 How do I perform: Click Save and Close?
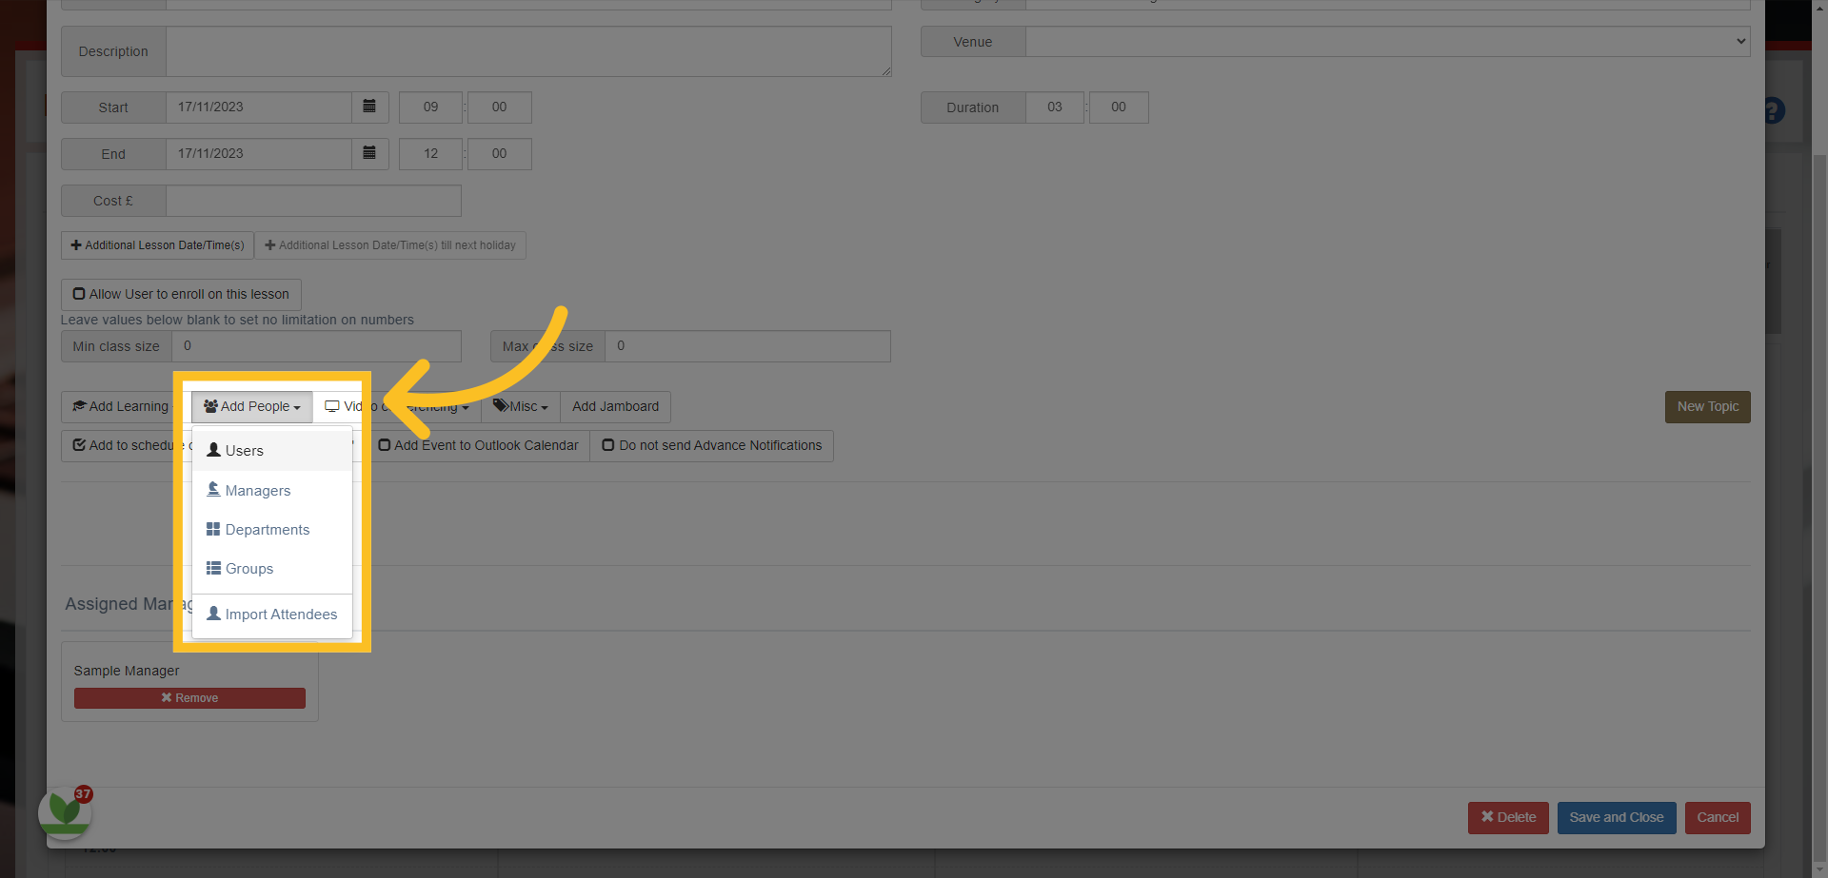point(1616,817)
